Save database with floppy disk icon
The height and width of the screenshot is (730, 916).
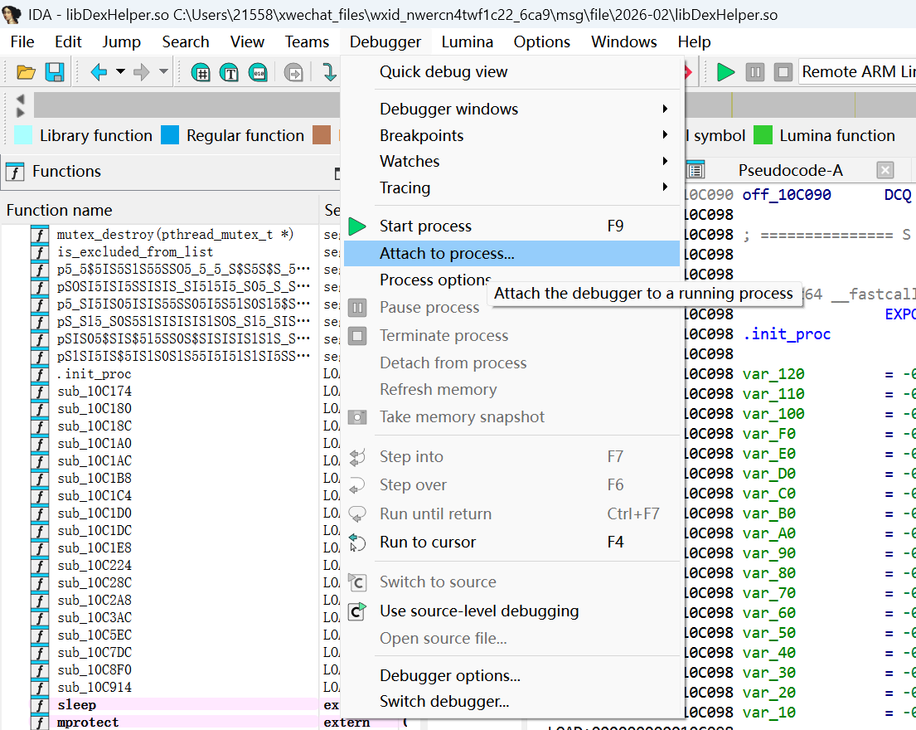[x=55, y=72]
